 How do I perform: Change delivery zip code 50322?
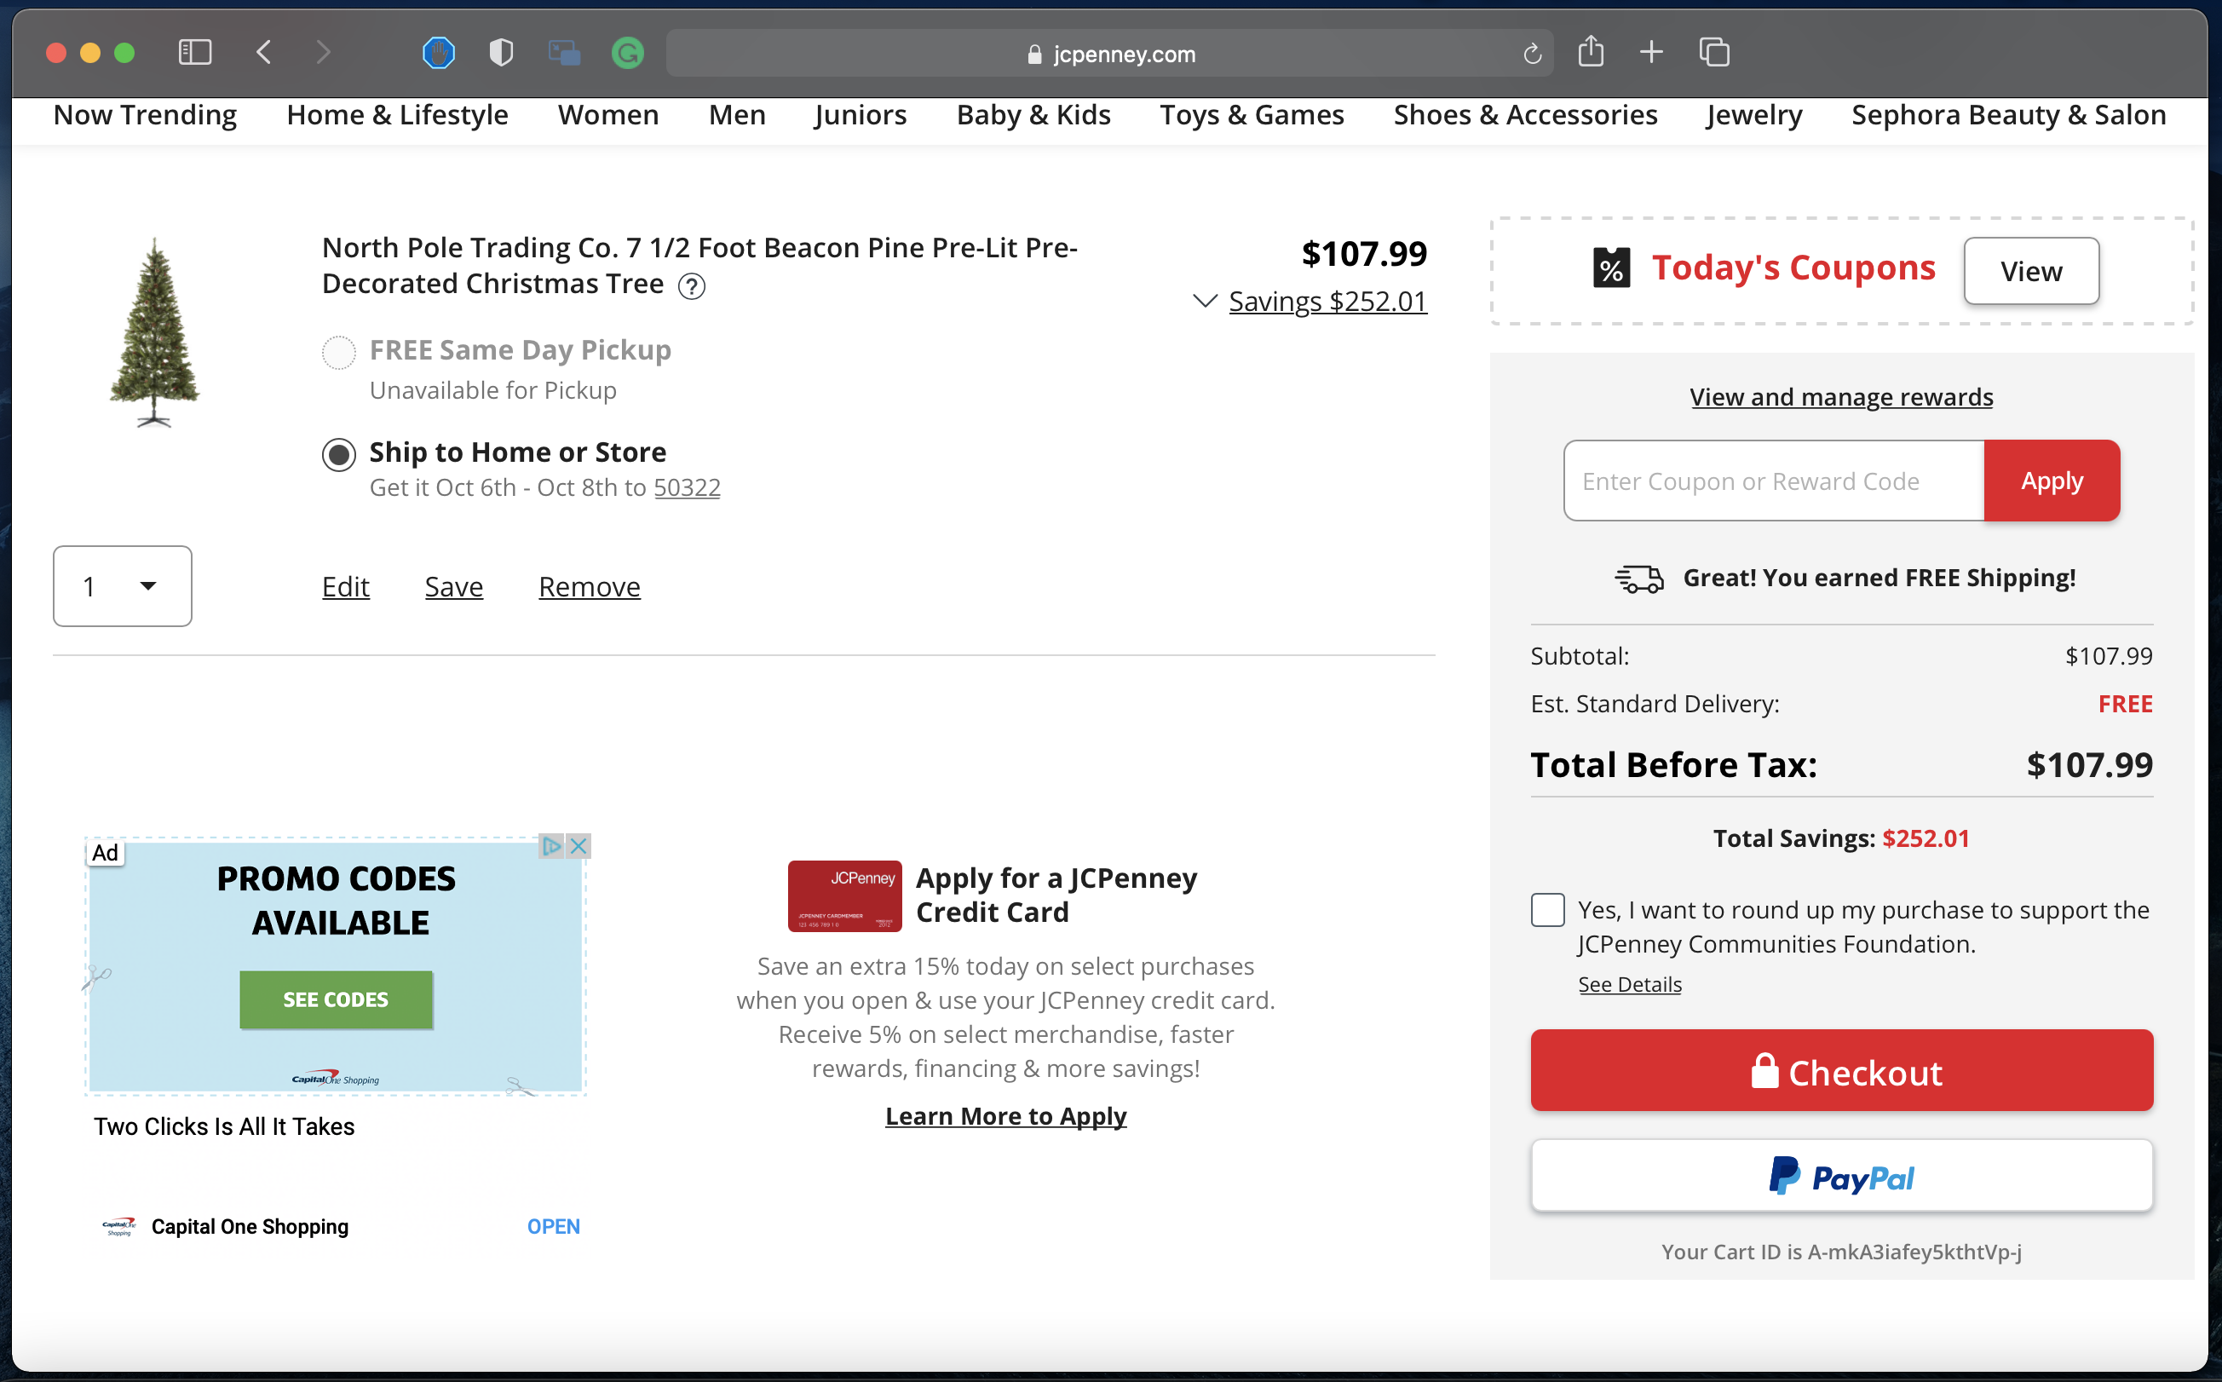688,488
